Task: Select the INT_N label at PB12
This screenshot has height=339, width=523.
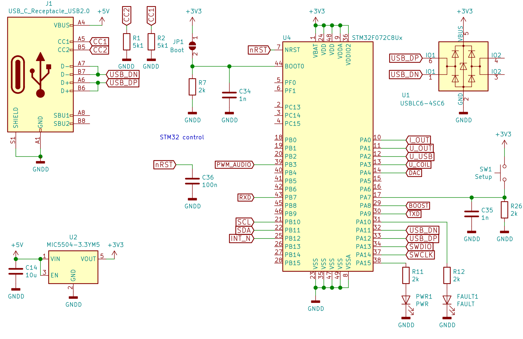Action: point(241,238)
